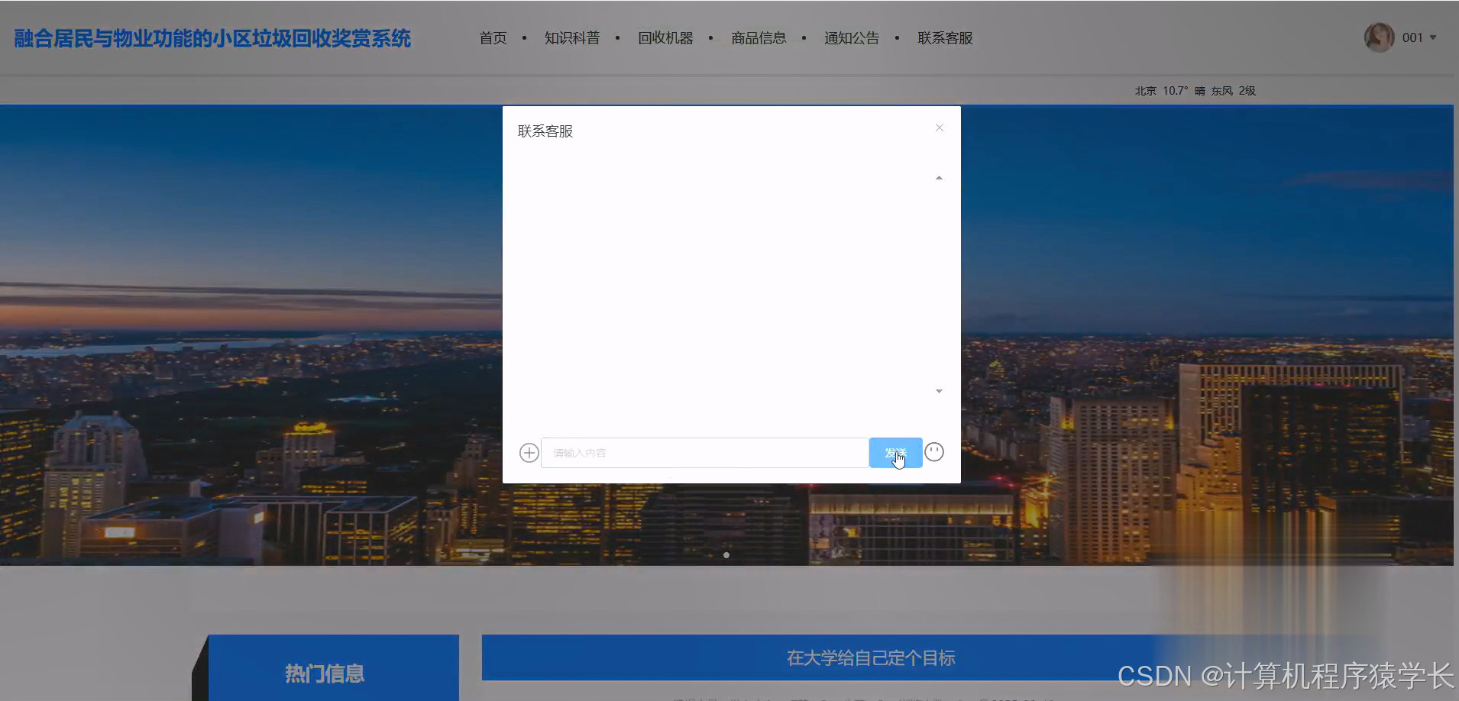This screenshot has width=1459, height=701.
Task: Click the down arrow to scroll chat history
Action: 939,390
